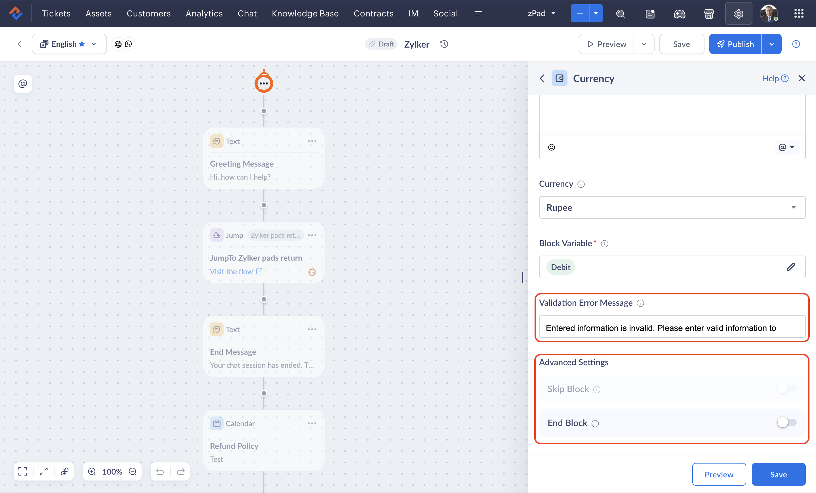Toggle the Skip Block switch
816x493 pixels.
pyautogui.click(x=786, y=388)
